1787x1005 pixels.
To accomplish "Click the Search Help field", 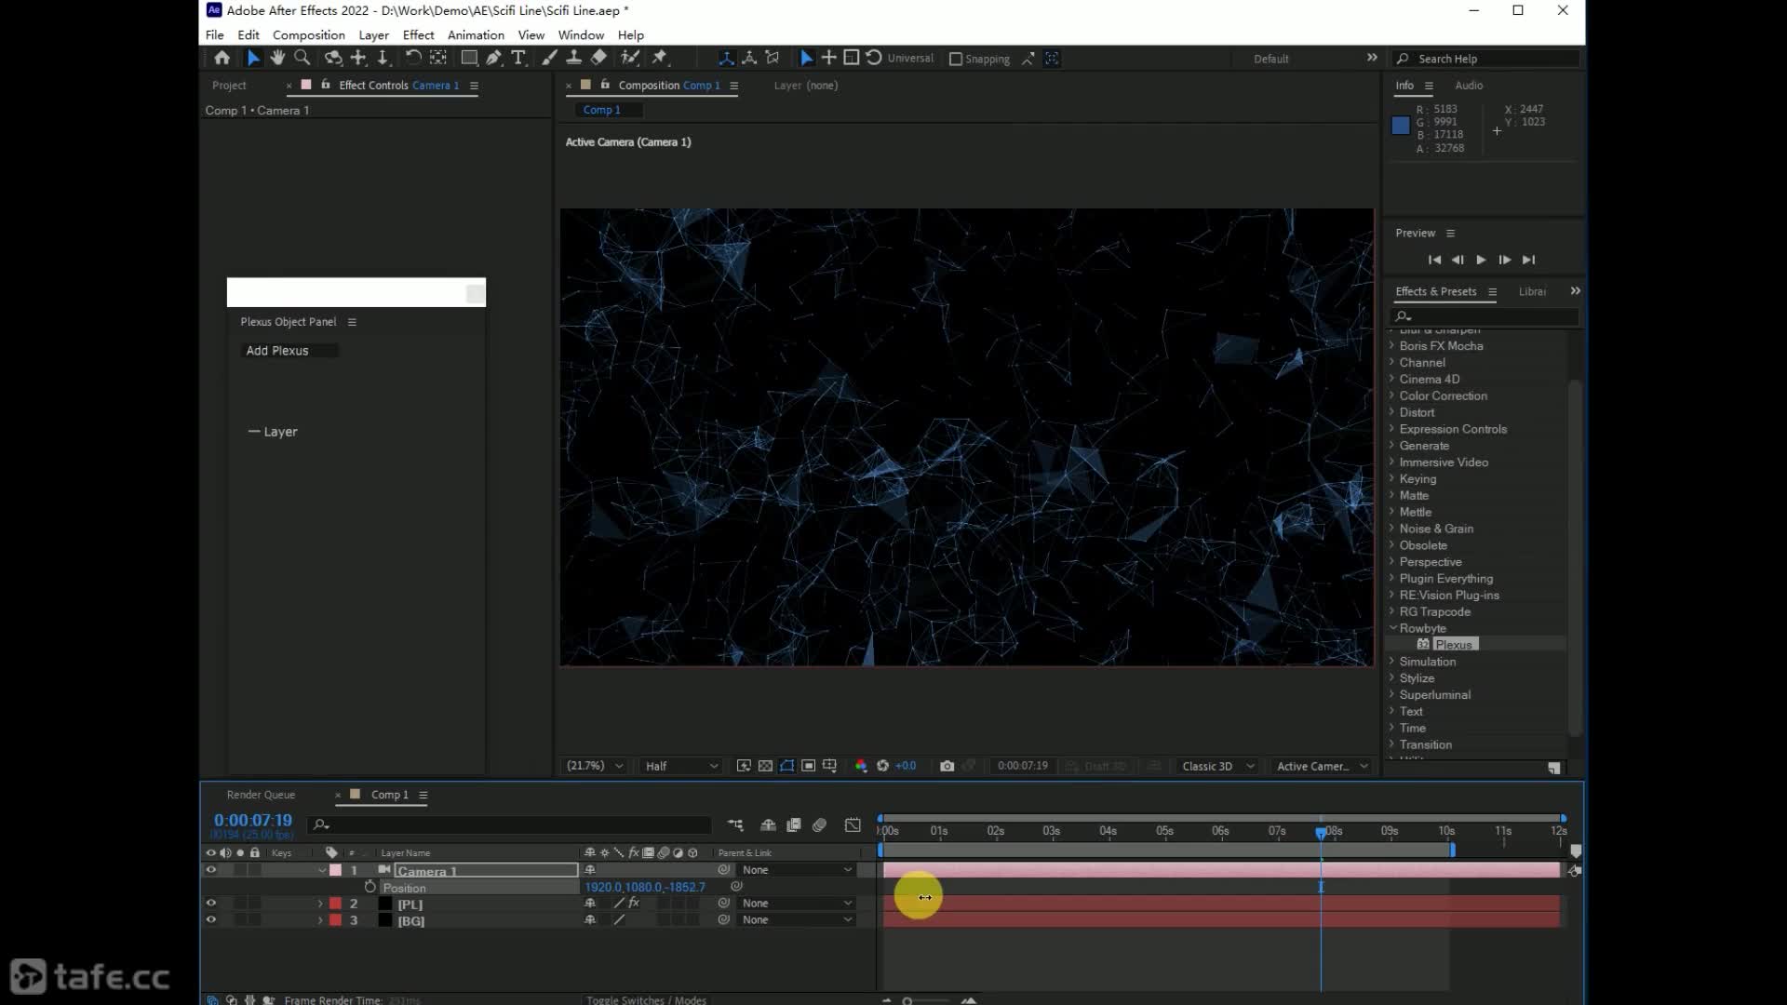I will [x=1487, y=59].
